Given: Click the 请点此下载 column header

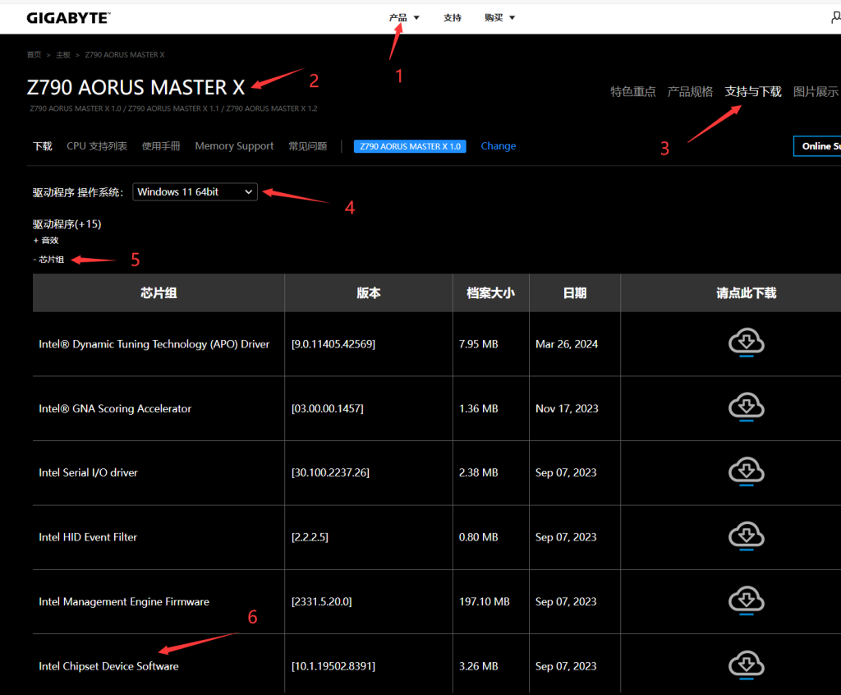Looking at the screenshot, I should click(746, 293).
